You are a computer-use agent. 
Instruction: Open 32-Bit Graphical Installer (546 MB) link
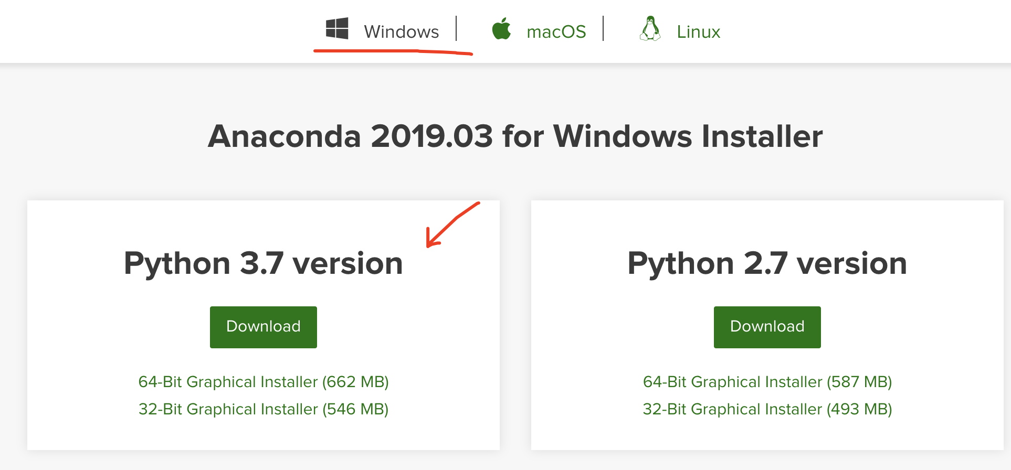264,409
